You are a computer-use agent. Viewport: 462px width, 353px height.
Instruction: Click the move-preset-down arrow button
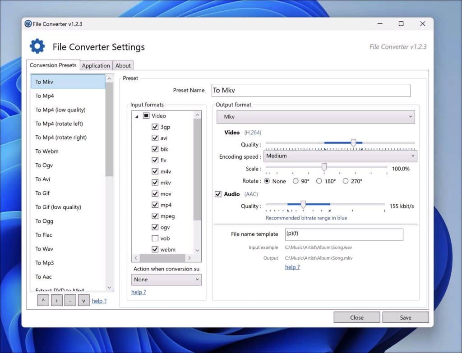(x=83, y=300)
